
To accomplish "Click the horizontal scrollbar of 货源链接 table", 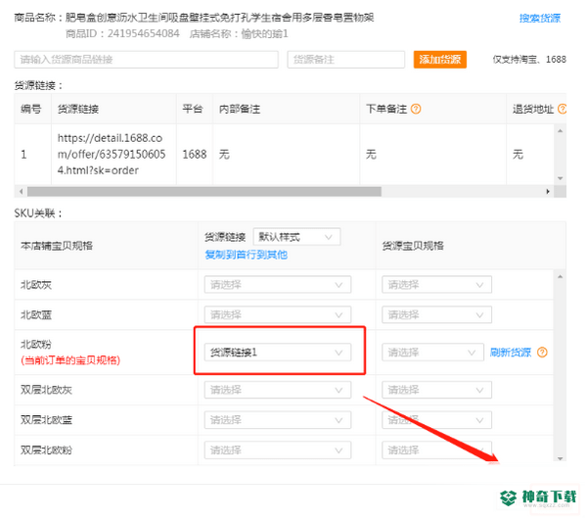I will click(x=204, y=192).
